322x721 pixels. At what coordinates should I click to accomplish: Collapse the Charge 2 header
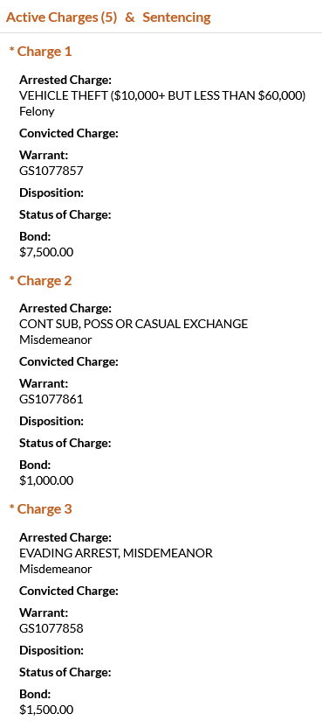pyautogui.click(x=40, y=281)
